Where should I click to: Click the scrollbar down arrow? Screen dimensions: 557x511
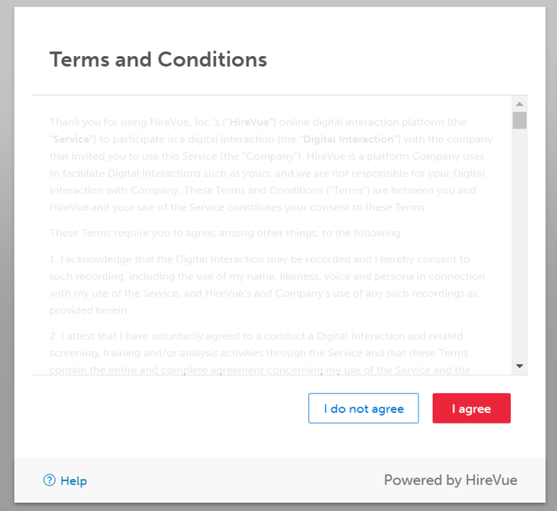point(519,366)
